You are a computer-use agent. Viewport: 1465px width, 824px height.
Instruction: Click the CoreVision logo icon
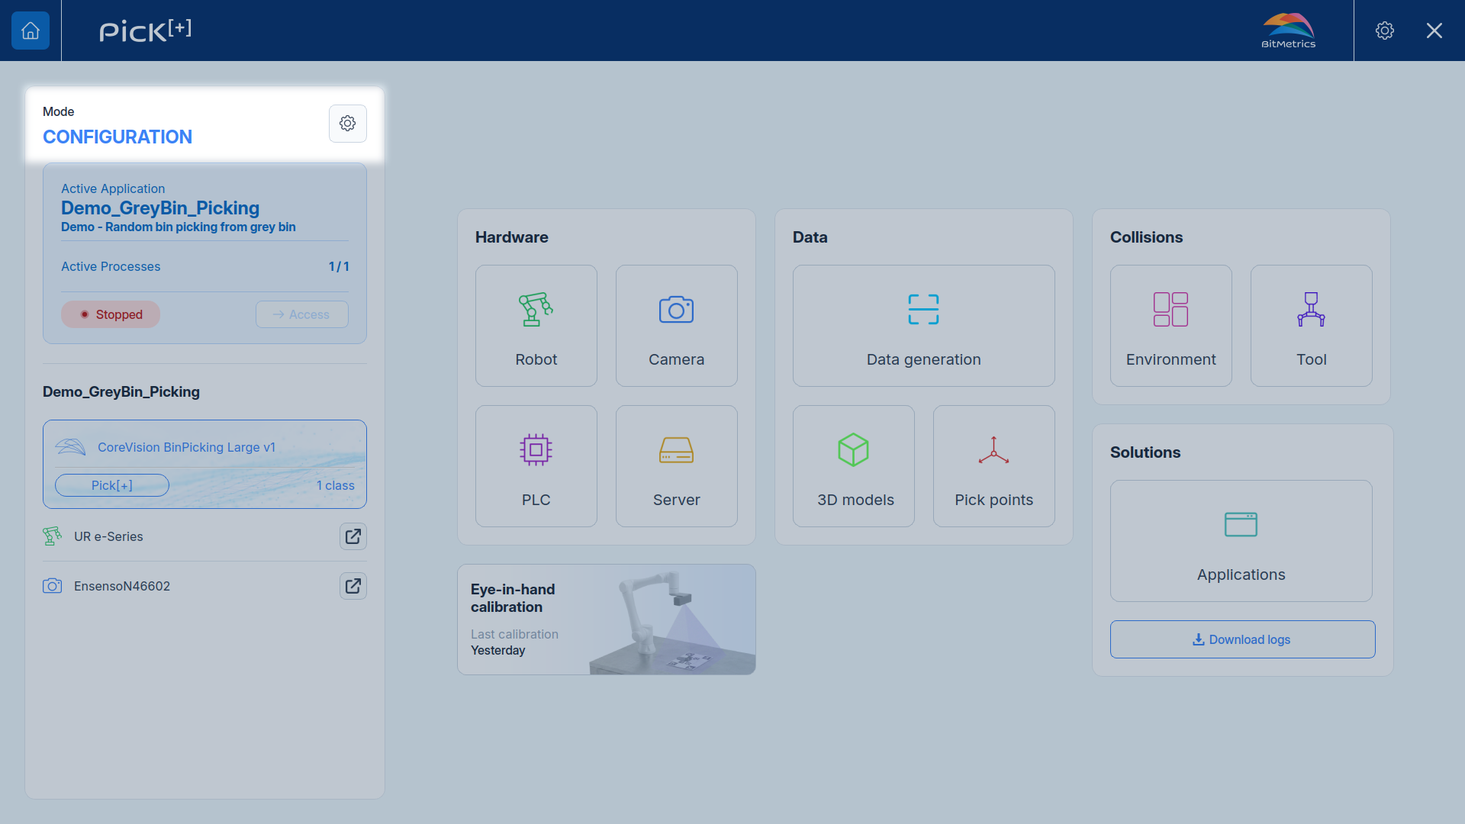point(70,447)
